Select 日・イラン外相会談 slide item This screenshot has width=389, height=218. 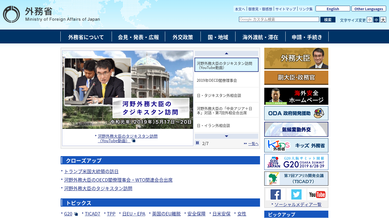coord(226,125)
